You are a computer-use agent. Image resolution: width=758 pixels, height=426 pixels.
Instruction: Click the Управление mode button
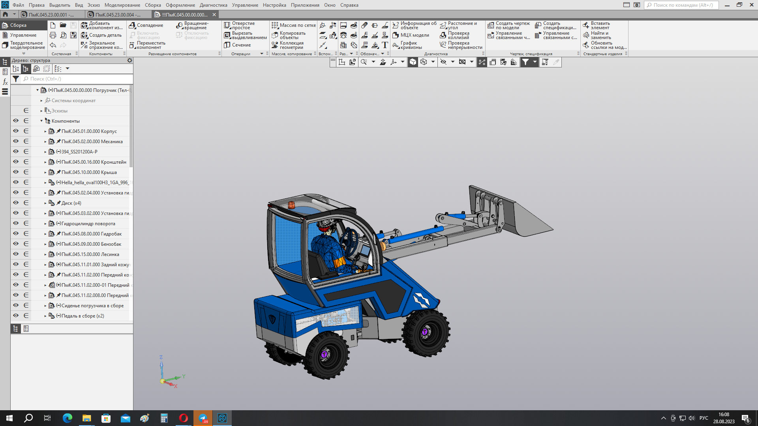point(23,35)
